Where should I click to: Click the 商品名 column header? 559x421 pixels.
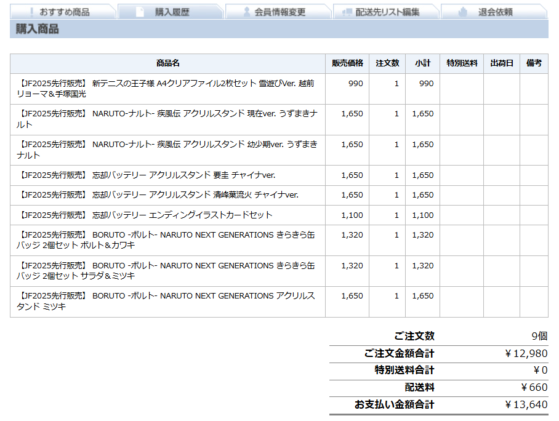tap(168, 63)
